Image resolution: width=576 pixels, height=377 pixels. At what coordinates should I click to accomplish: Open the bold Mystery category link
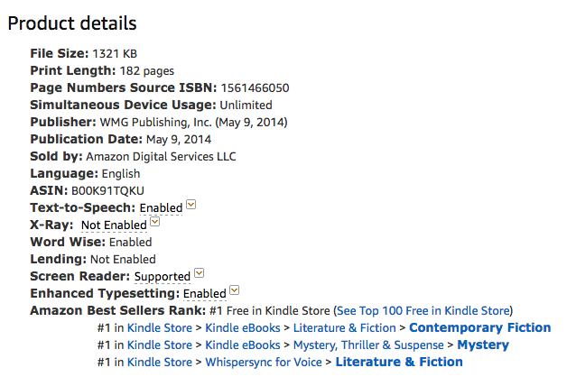(x=483, y=345)
